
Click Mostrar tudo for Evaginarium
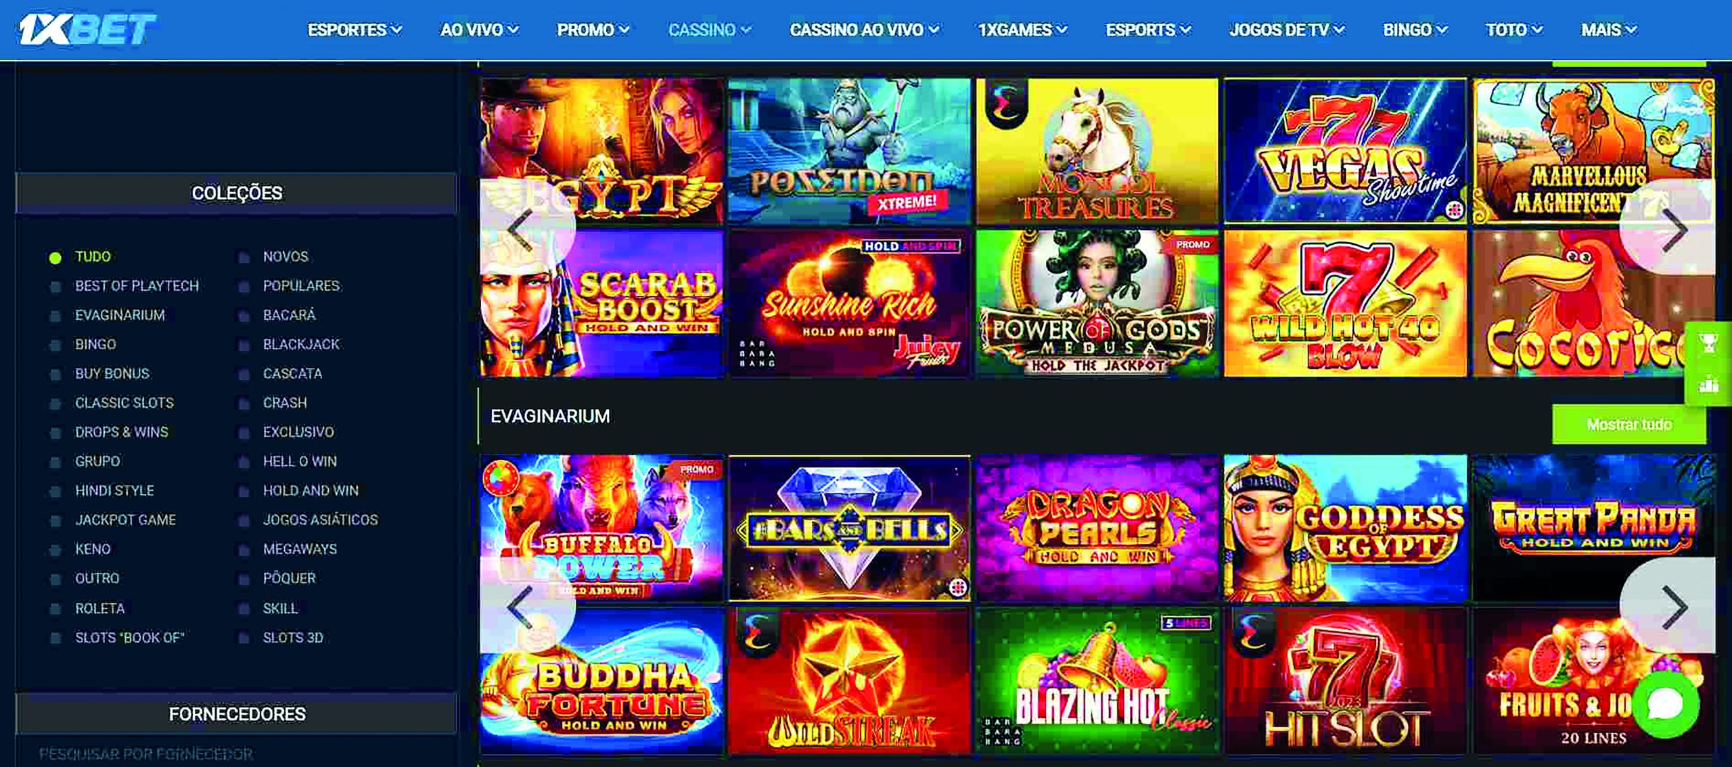[1629, 425]
